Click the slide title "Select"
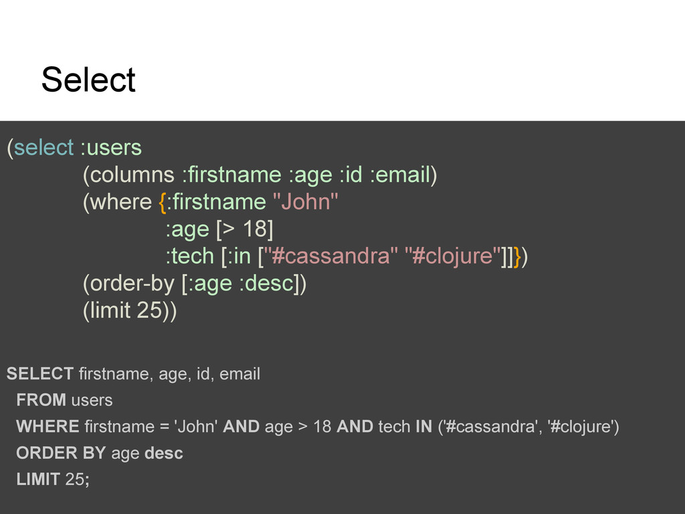The width and height of the screenshot is (685, 514). tap(88, 80)
